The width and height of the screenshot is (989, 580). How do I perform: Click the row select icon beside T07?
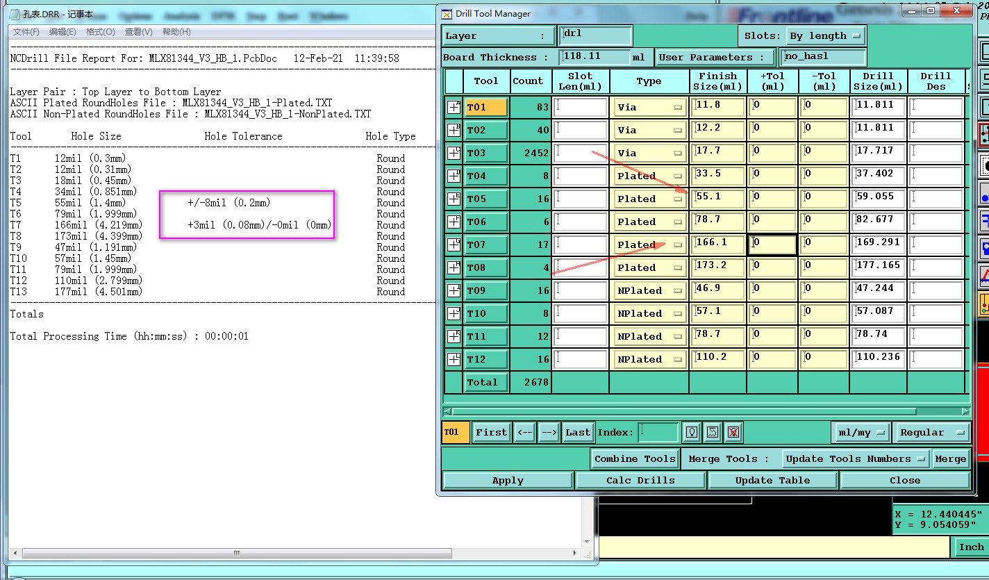454,245
